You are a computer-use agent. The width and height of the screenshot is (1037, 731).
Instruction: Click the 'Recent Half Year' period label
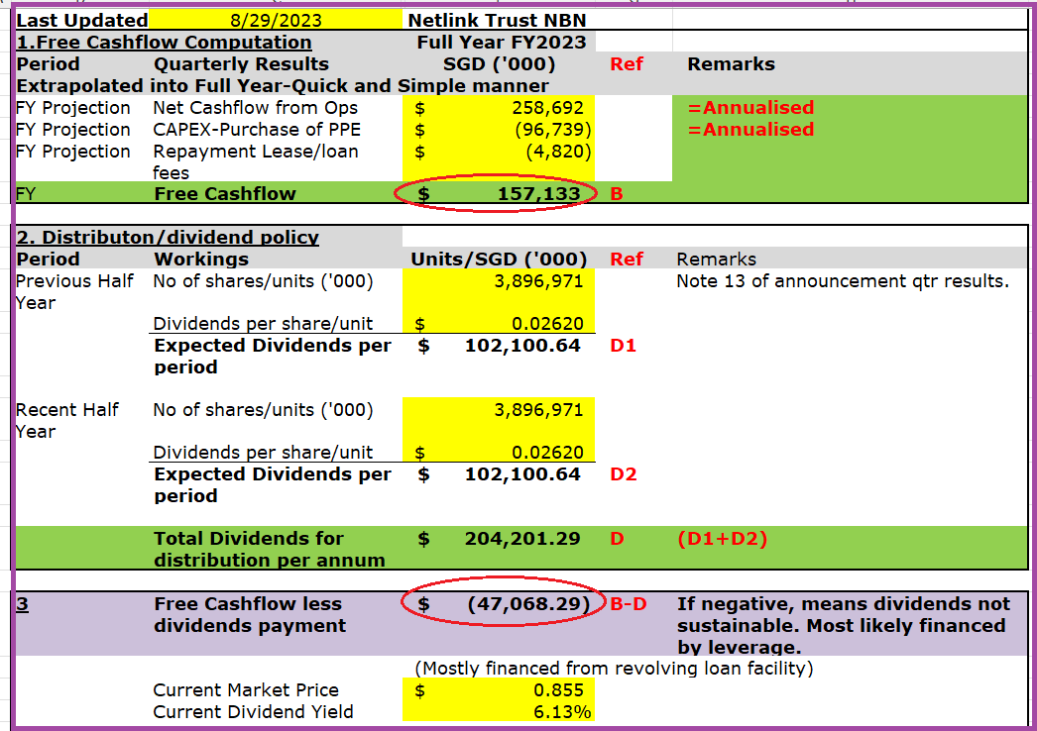(66, 420)
